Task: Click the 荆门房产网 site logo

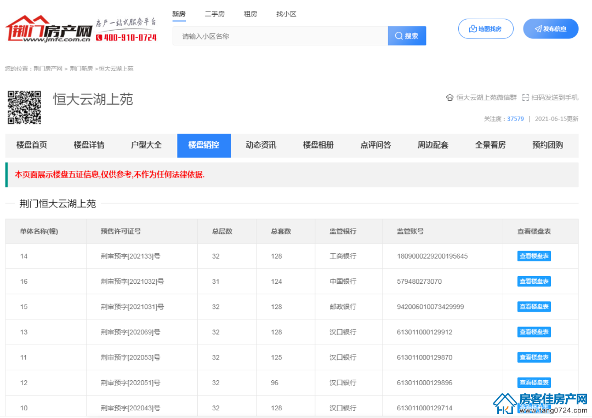Action: click(x=49, y=28)
